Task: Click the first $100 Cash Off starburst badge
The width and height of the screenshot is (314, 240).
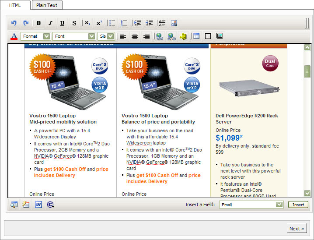Action: coord(42,67)
